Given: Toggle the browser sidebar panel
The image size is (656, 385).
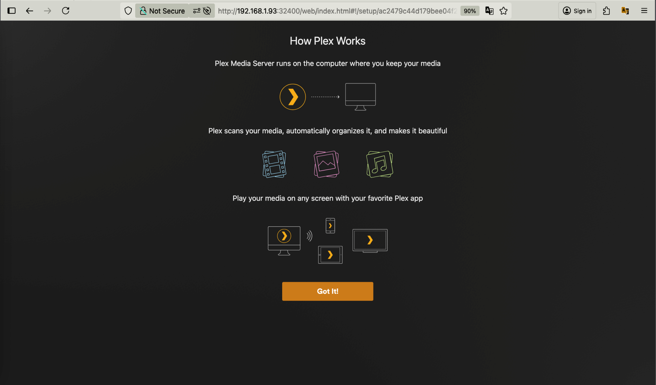Looking at the screenshot, I should coord(12,11).
